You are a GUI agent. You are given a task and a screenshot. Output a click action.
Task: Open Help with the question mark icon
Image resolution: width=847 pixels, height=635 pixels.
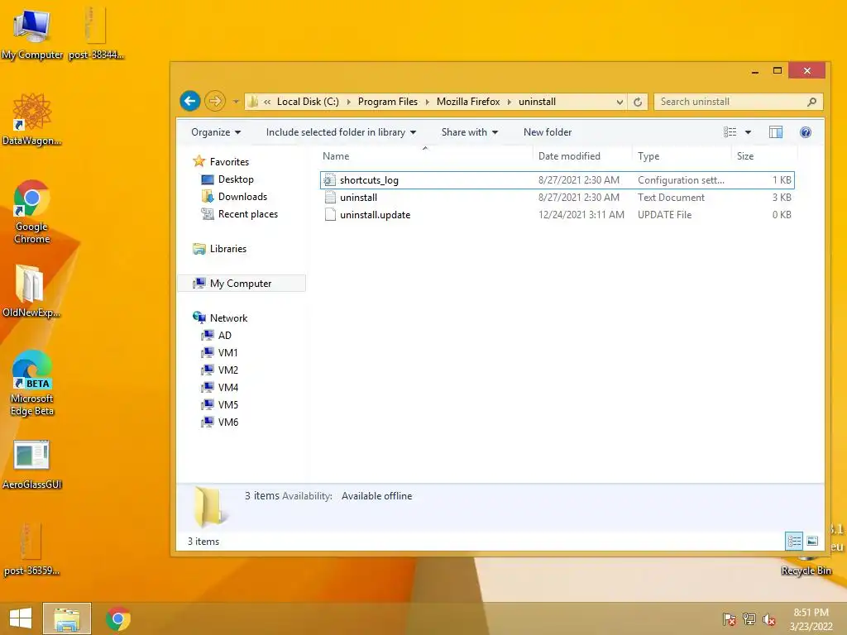[806, 132]
